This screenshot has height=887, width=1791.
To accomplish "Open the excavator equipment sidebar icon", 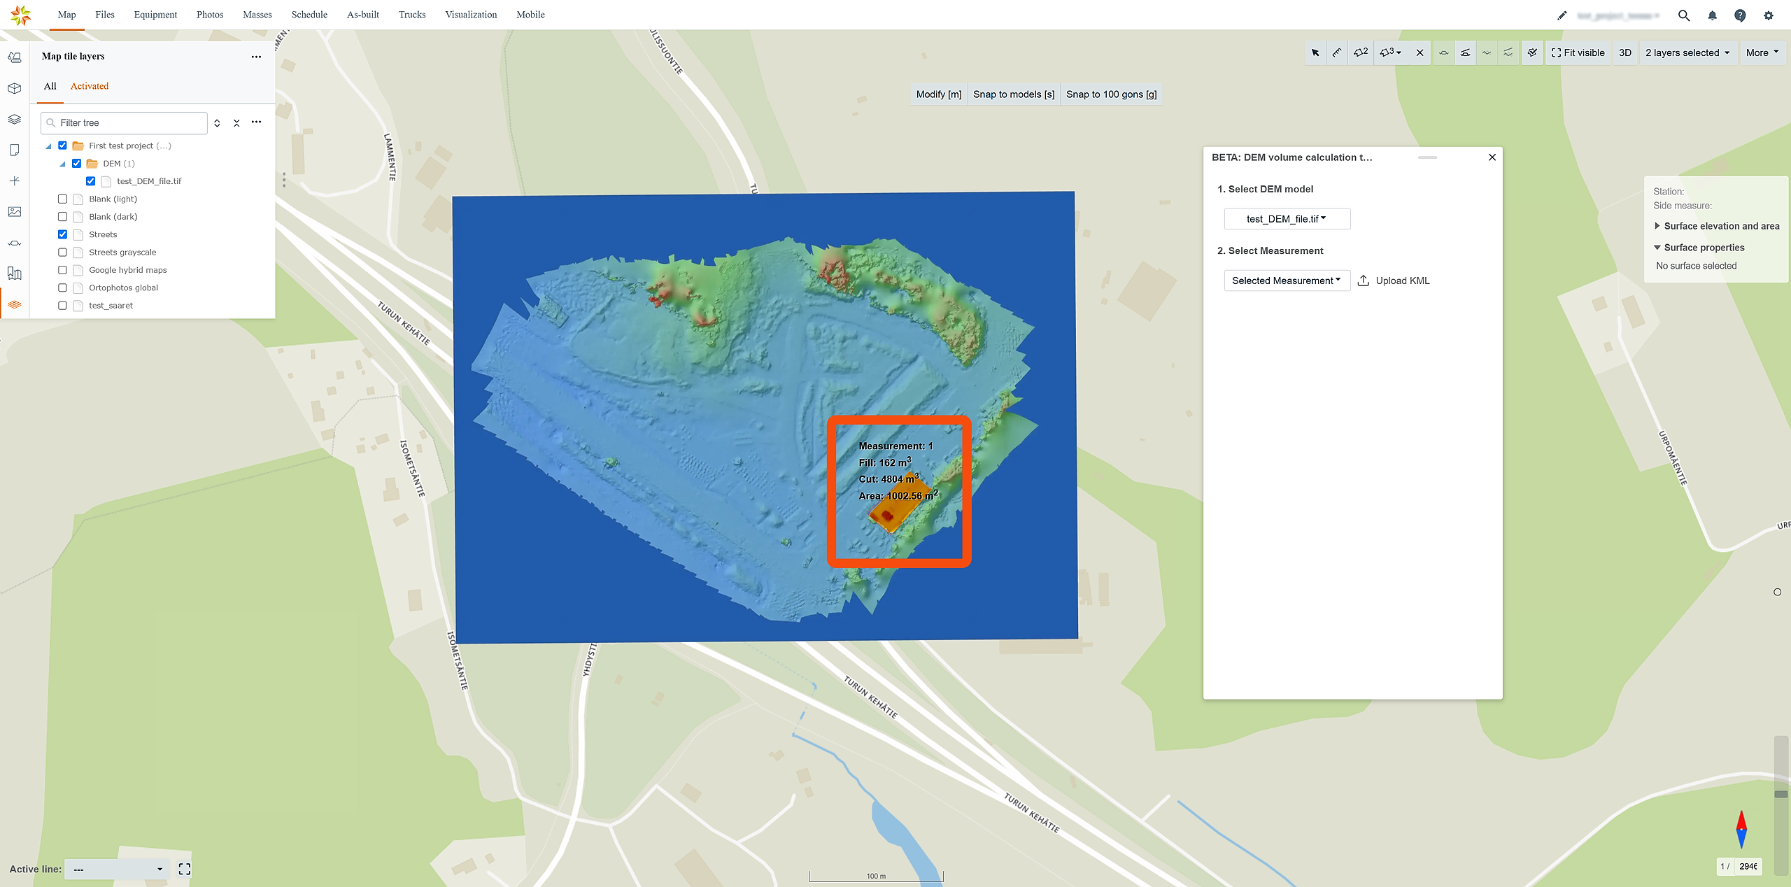I will click(15, 57).
